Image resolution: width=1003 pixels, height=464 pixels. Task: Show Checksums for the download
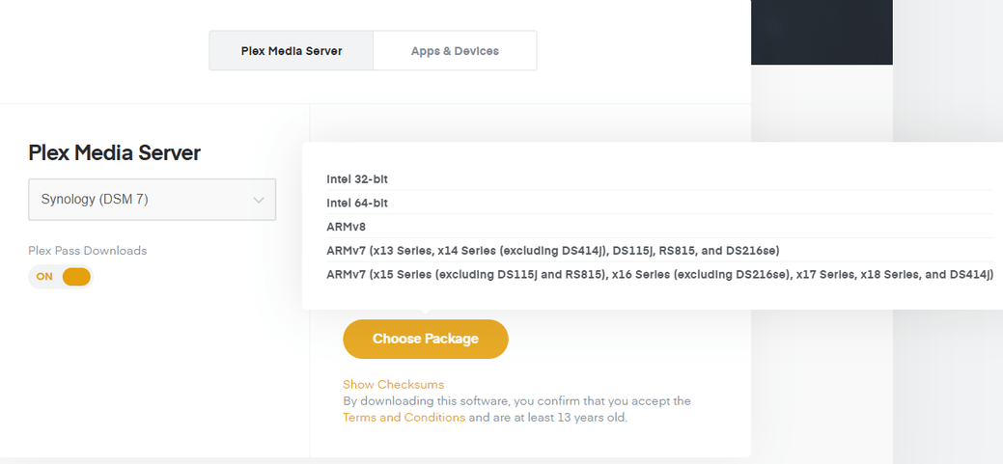coord(393,384)
